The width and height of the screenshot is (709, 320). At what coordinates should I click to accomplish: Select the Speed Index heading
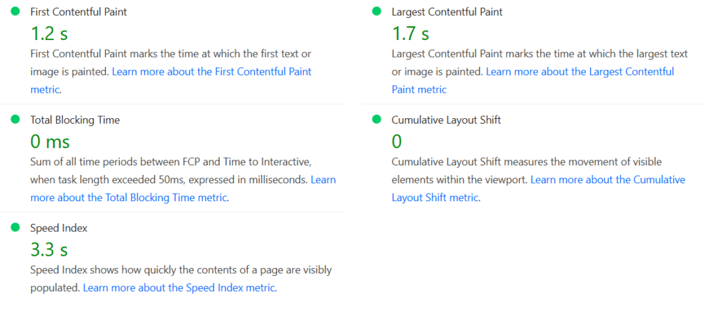click(x=59, y=227)
